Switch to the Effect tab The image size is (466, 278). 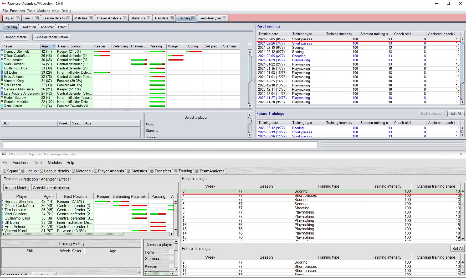tap(62, 27)
